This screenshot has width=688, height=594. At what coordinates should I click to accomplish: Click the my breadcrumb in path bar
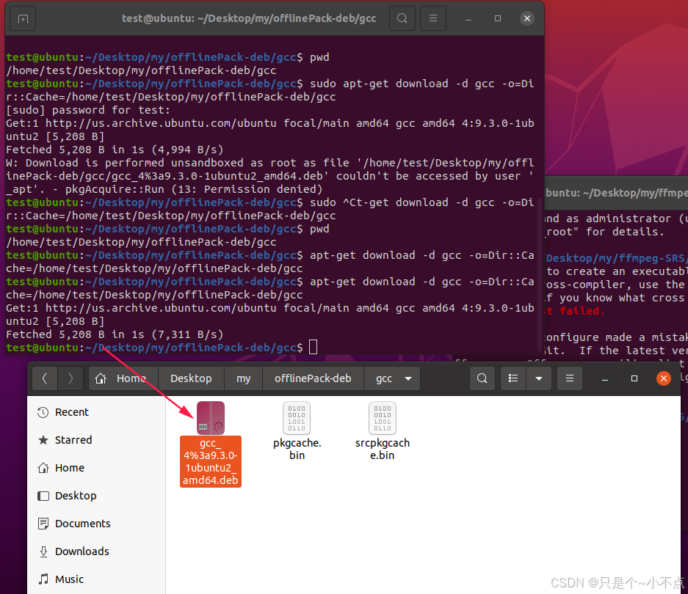click(x=244, y=378)
